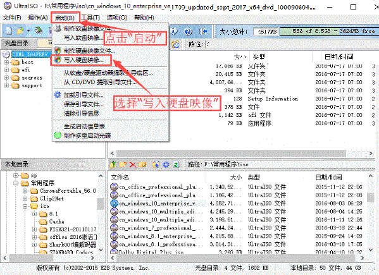Screen dimensions: 379x275
Task: Select the Cache folder in tree
Action: coord(56,222)
